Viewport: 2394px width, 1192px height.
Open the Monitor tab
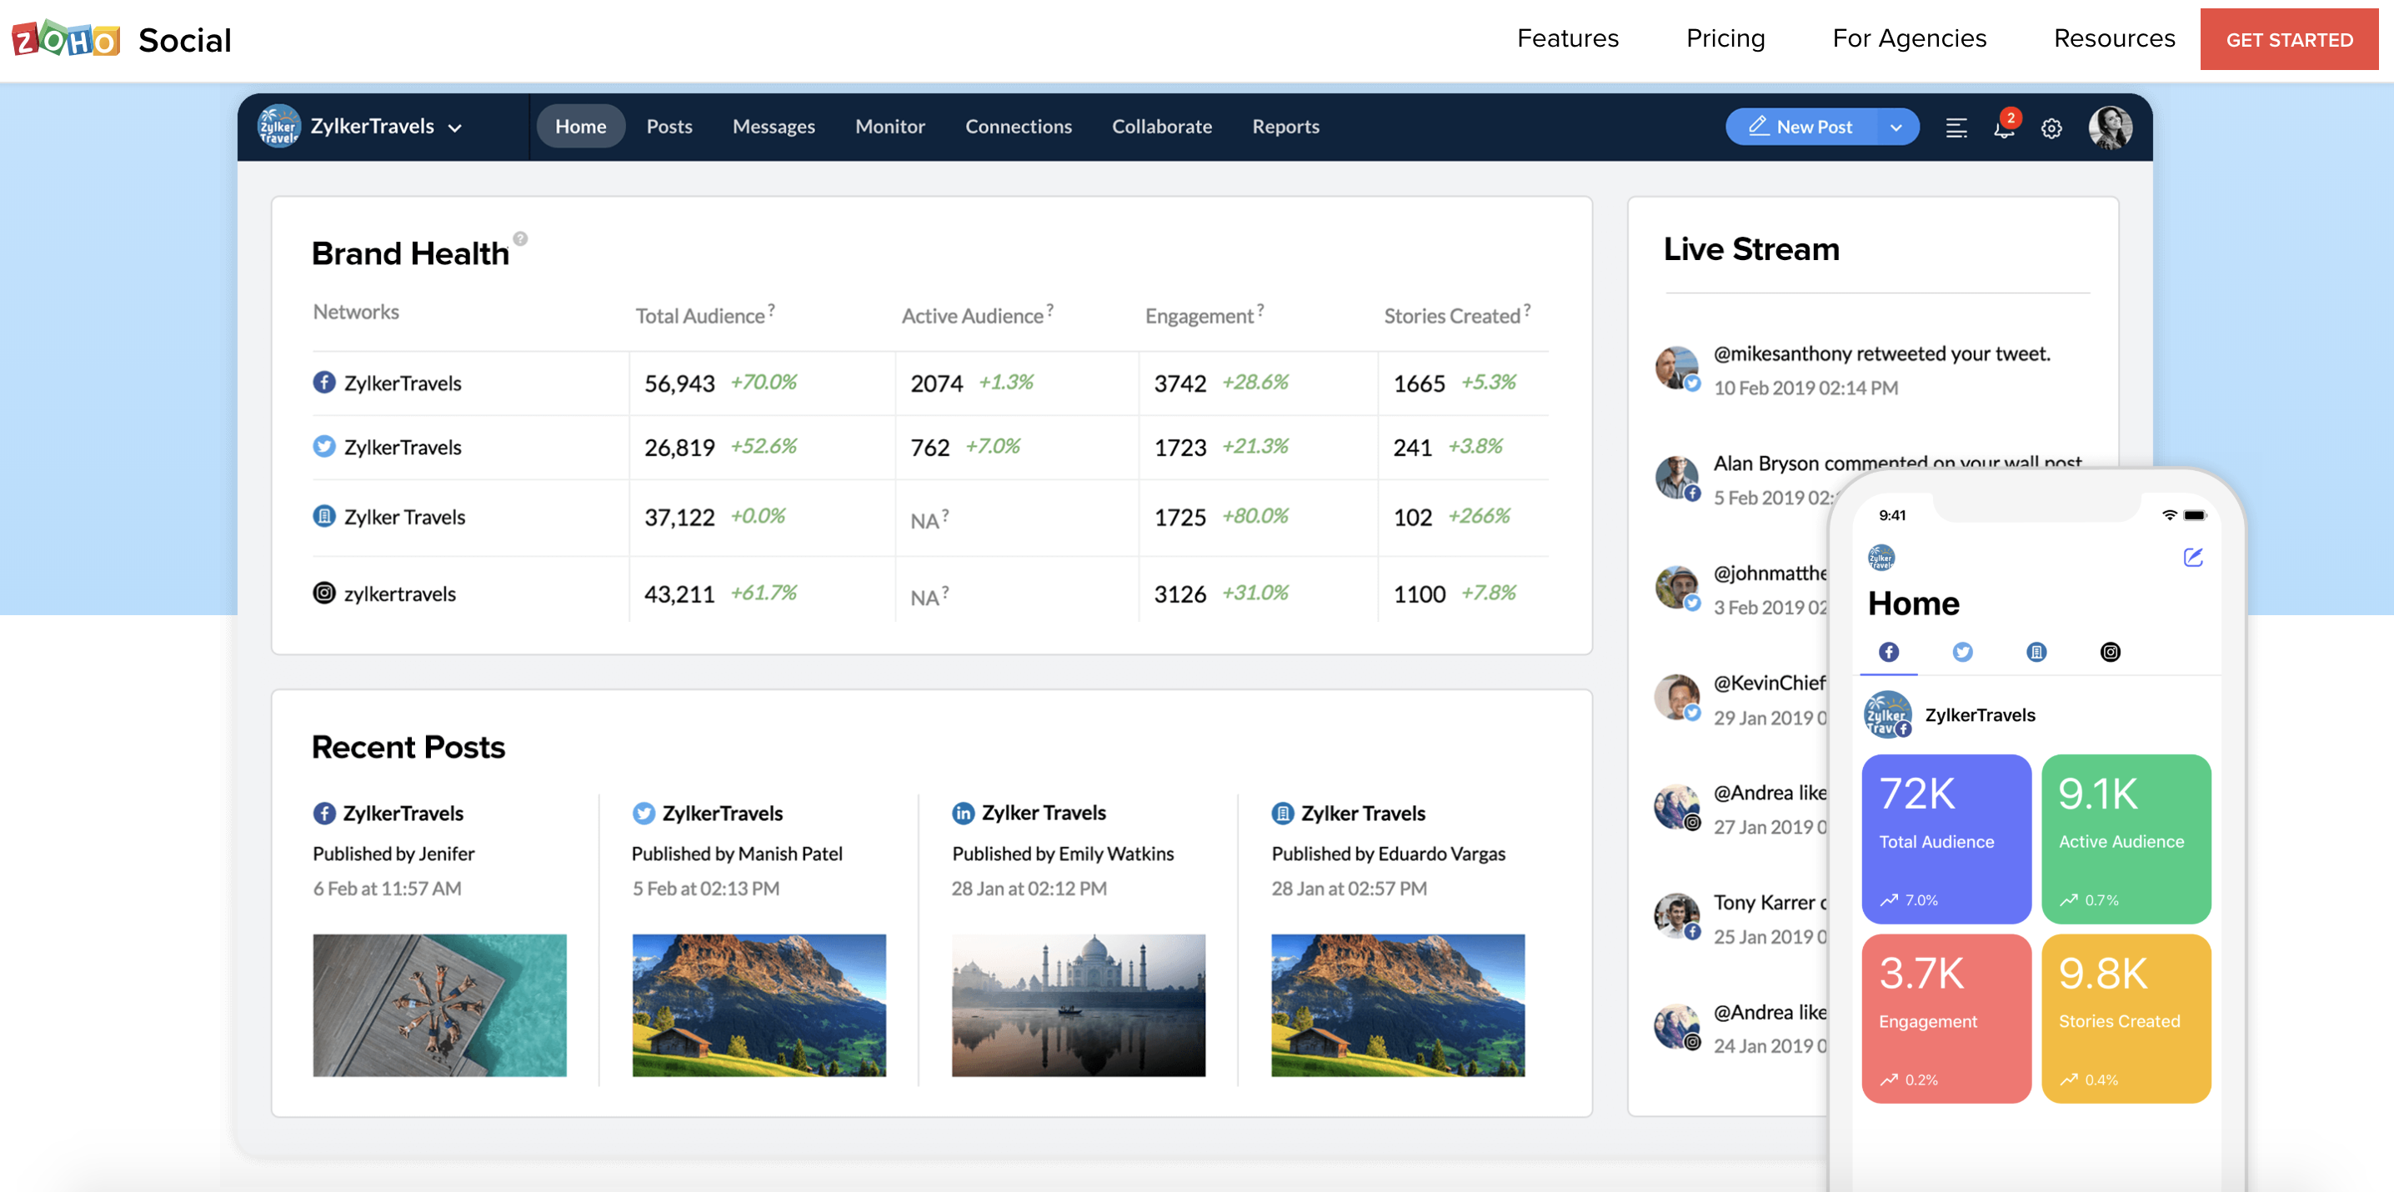(x=889, y=127)
